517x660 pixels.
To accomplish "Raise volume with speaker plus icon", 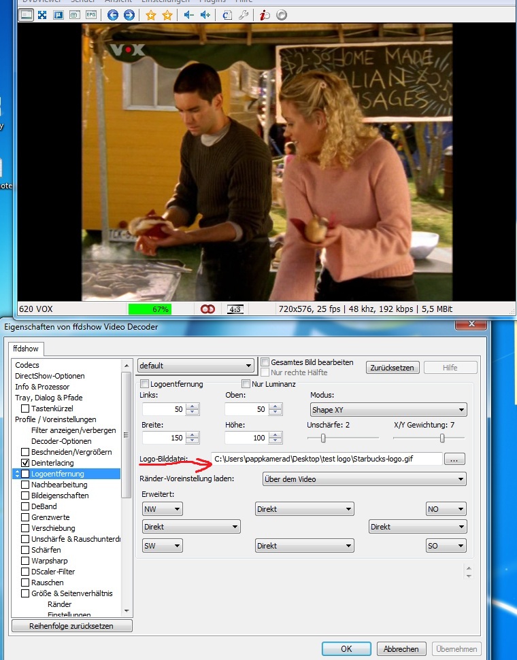I will point(205,15).
